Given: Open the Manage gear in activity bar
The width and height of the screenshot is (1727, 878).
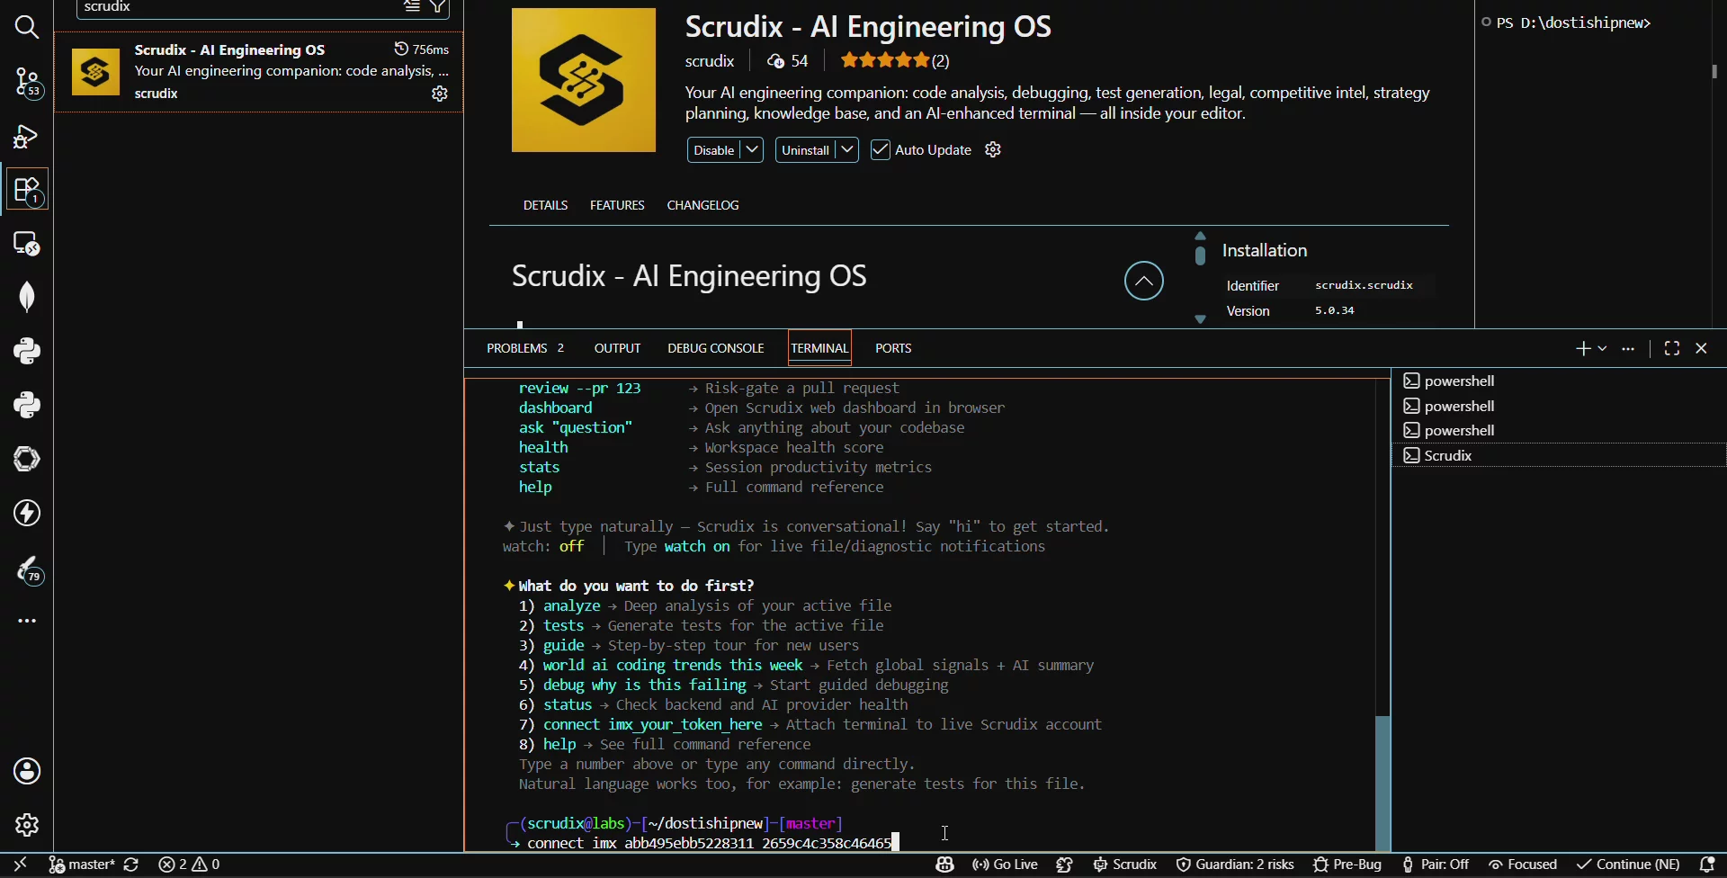Looking at the screenshot, I should pos(27,825).
